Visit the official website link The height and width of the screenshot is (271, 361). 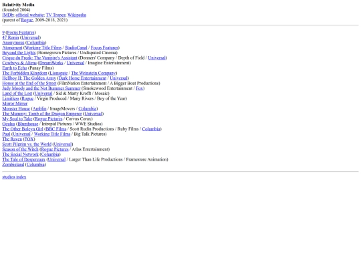29,15
